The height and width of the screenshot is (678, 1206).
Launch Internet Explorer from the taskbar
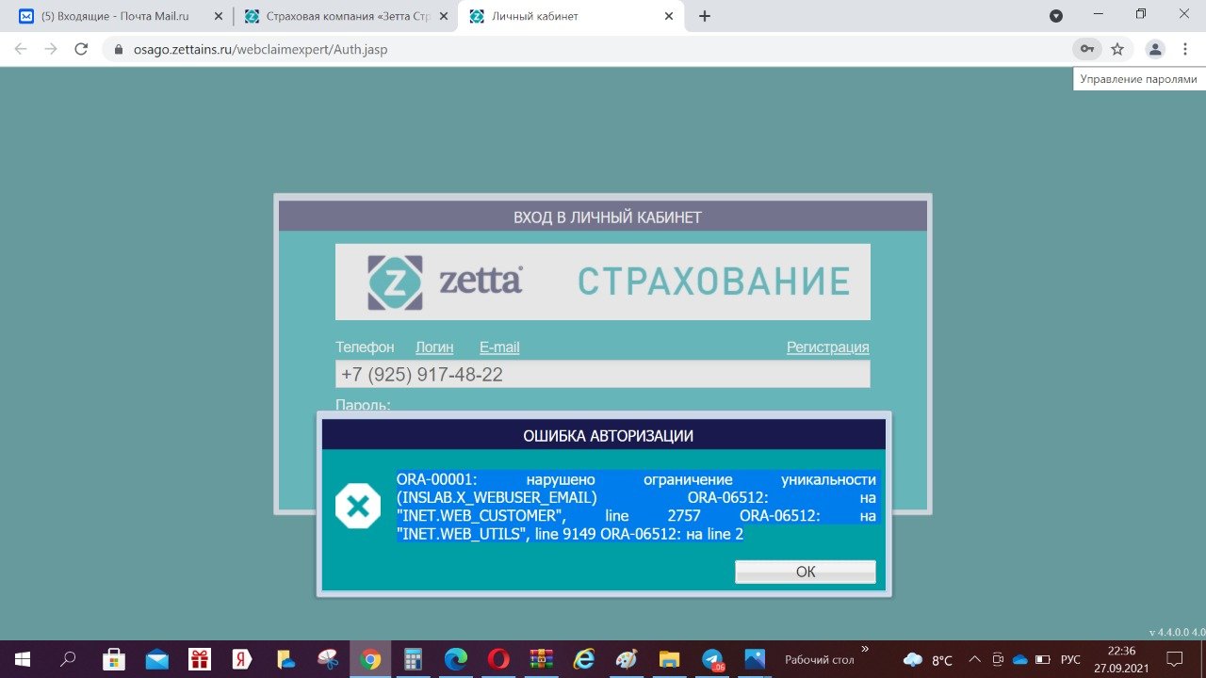coord(584,659)
